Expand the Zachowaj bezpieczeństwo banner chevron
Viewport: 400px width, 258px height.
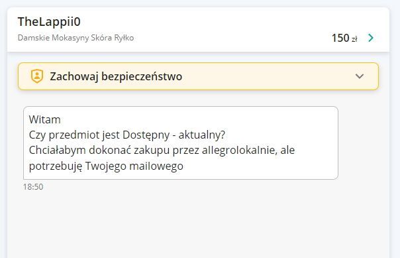[x=360, y=76]
